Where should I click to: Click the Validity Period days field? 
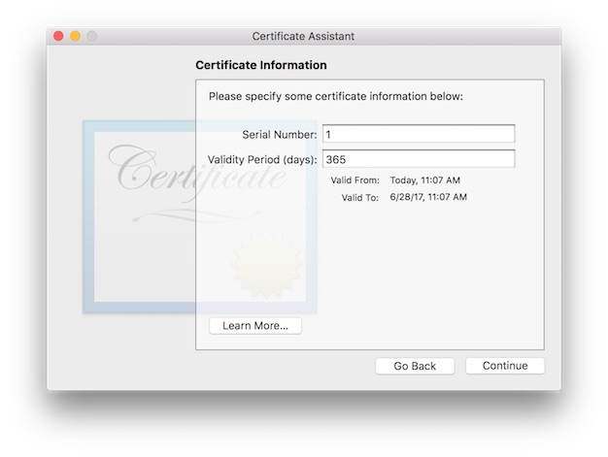coord(418,159)
